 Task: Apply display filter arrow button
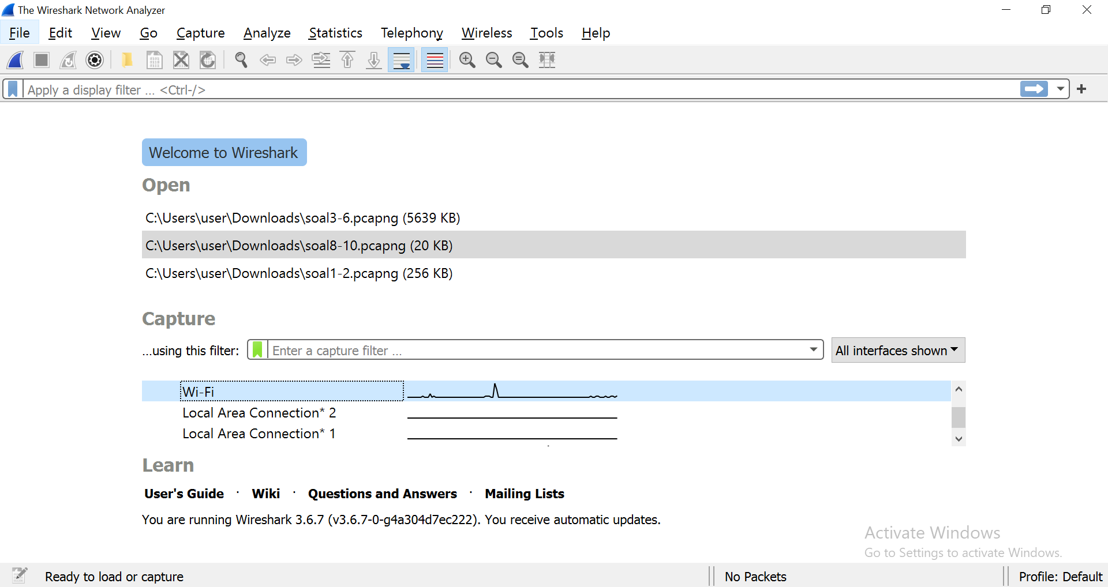pyautogui.click(x=1034, y=89)
